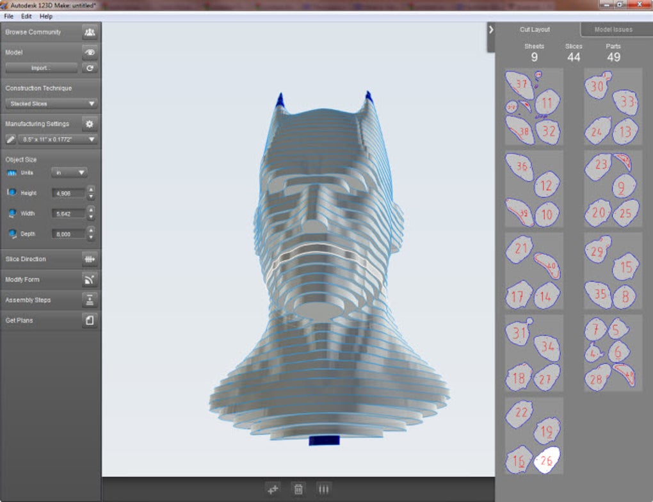Select part 29 in cut layout
This screenshot has width=653, height=502.
coord(597,250)
